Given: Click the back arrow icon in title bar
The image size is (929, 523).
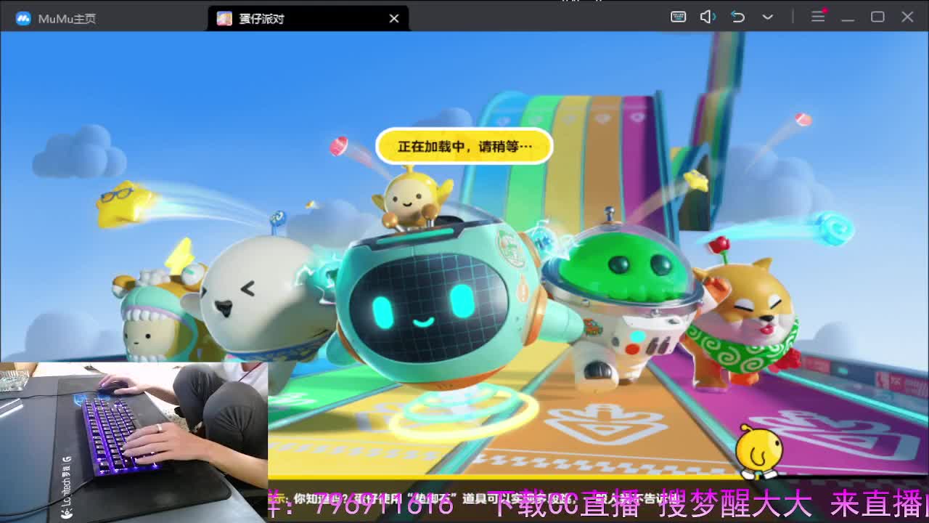Looking at the screenshot, I should (x=738, y=17).
